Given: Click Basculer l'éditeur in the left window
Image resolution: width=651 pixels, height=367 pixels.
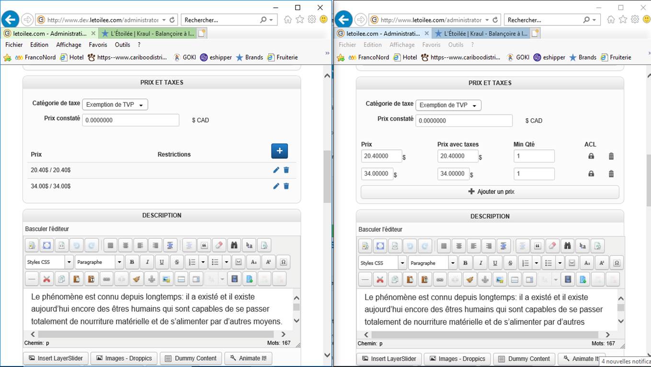Looking at the screenshot, I should [x=47, y=229].
